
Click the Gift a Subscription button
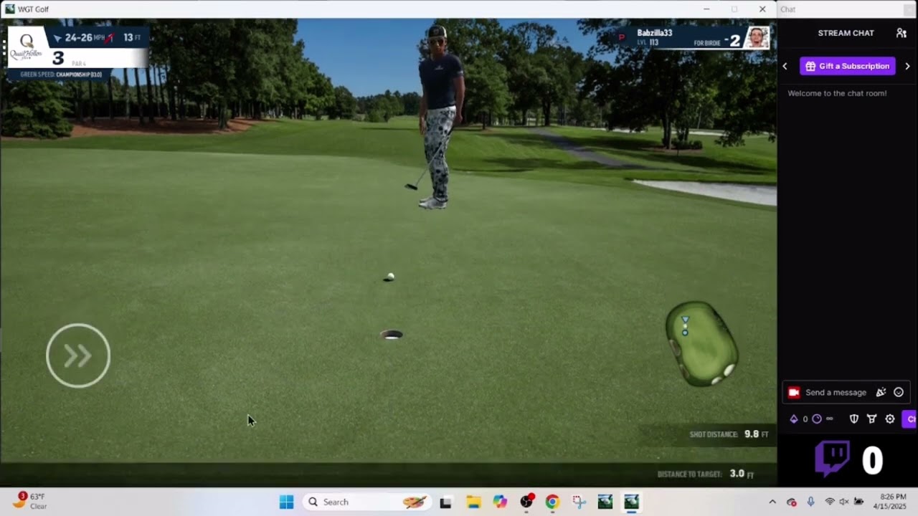click(848, 66)
